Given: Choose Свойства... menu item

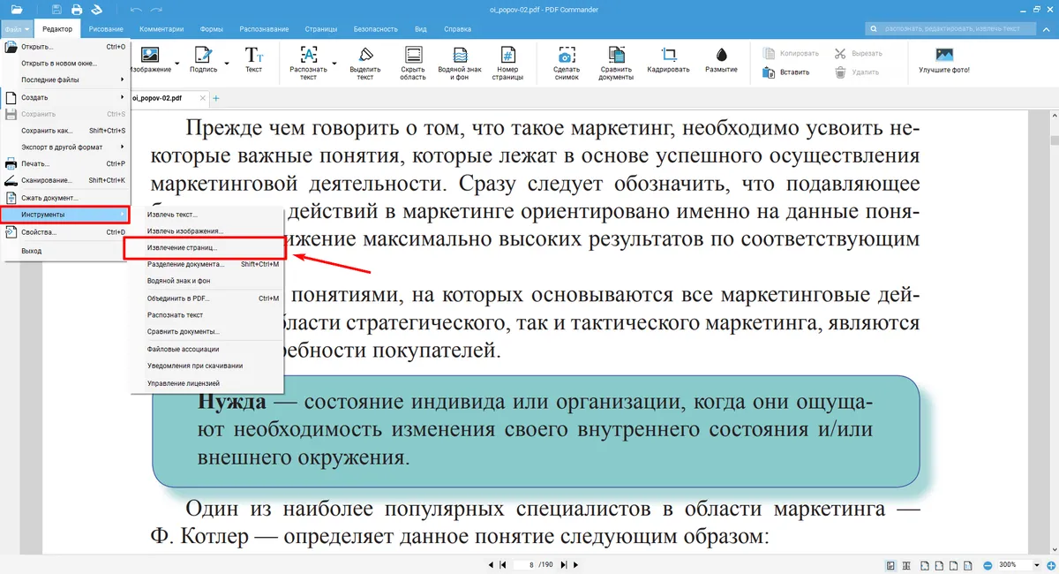Looking at the screenshot, I should point(65,232).
